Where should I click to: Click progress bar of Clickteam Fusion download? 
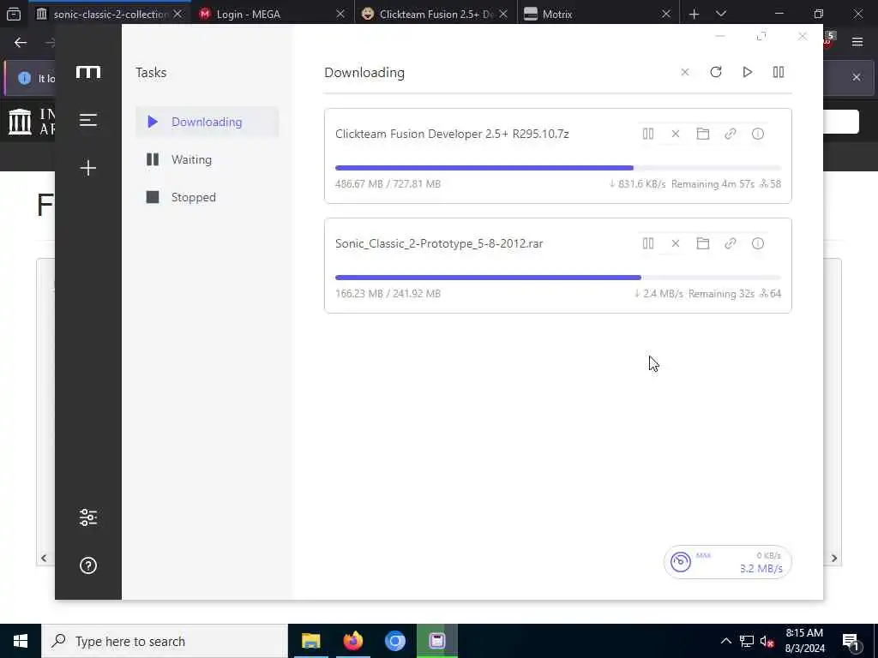557,168
